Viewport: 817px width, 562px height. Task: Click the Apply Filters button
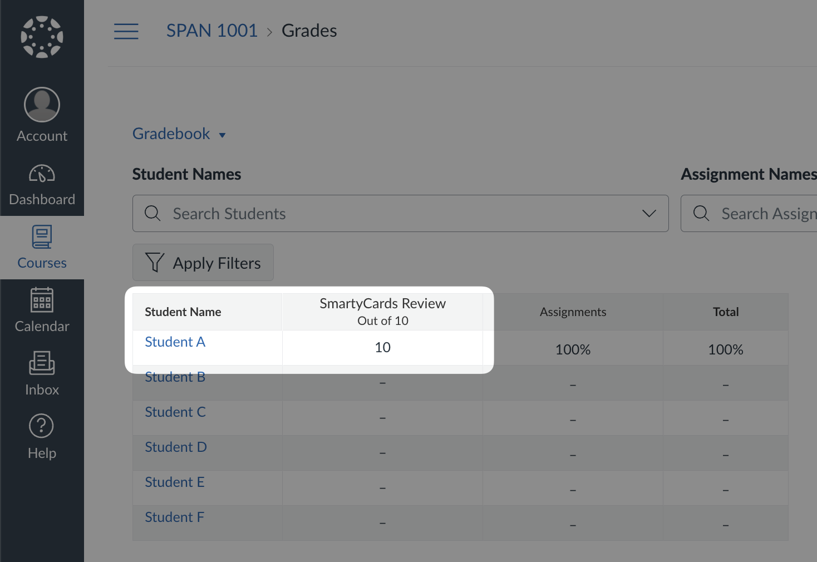(203, 263)
